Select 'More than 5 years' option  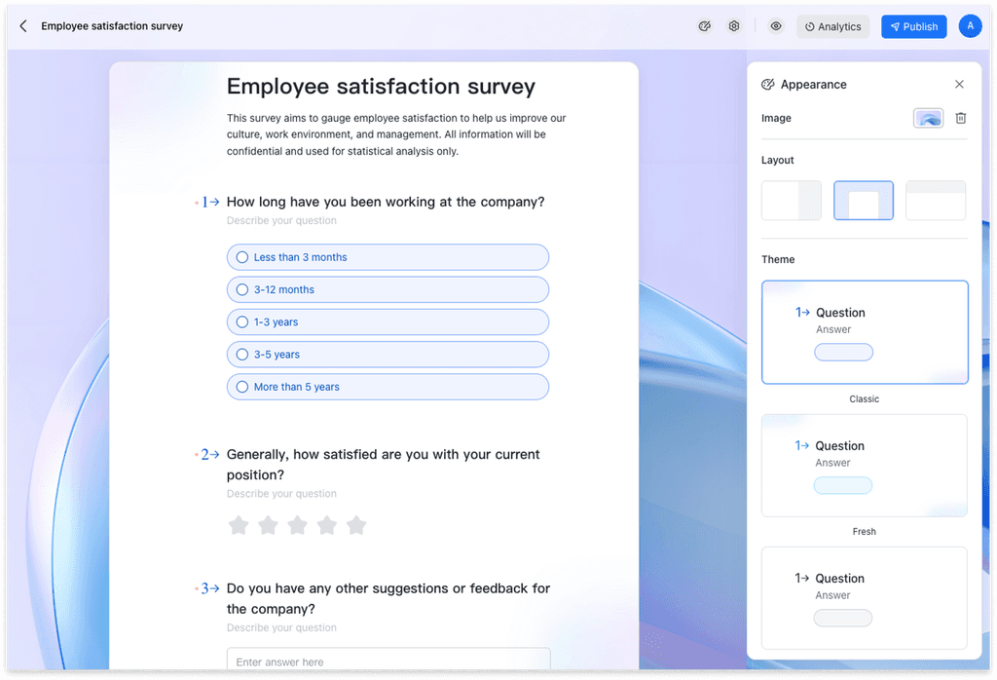coord(388,387)
